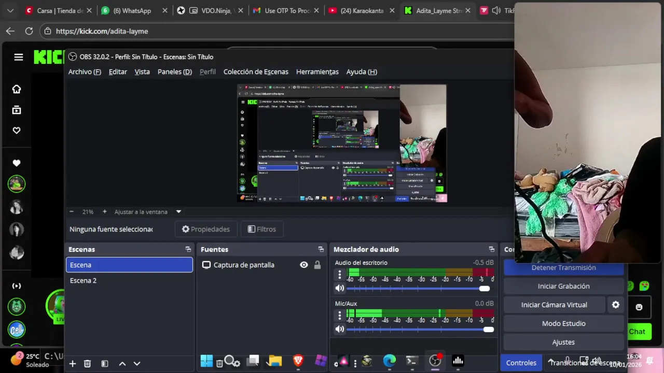This screenshot has width=664, height=373.
Task: Open the terminal icon in the taskbar
Action: (x=412, y=361)
